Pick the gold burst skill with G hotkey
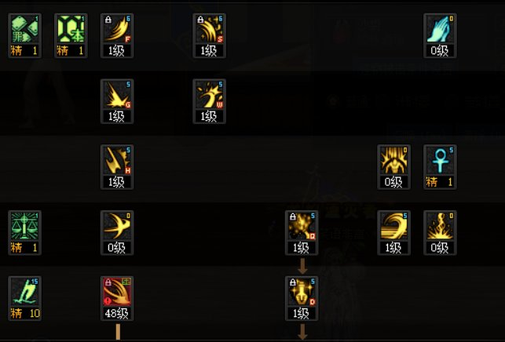This screenshot has height=342, width=505. point(117,95)
